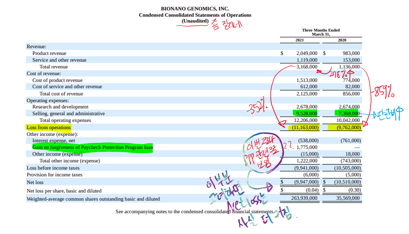The height and width of the screenshot is (234, 409).
Task: Click the 'Cost of revenue:' label
Action: point(44,73)
